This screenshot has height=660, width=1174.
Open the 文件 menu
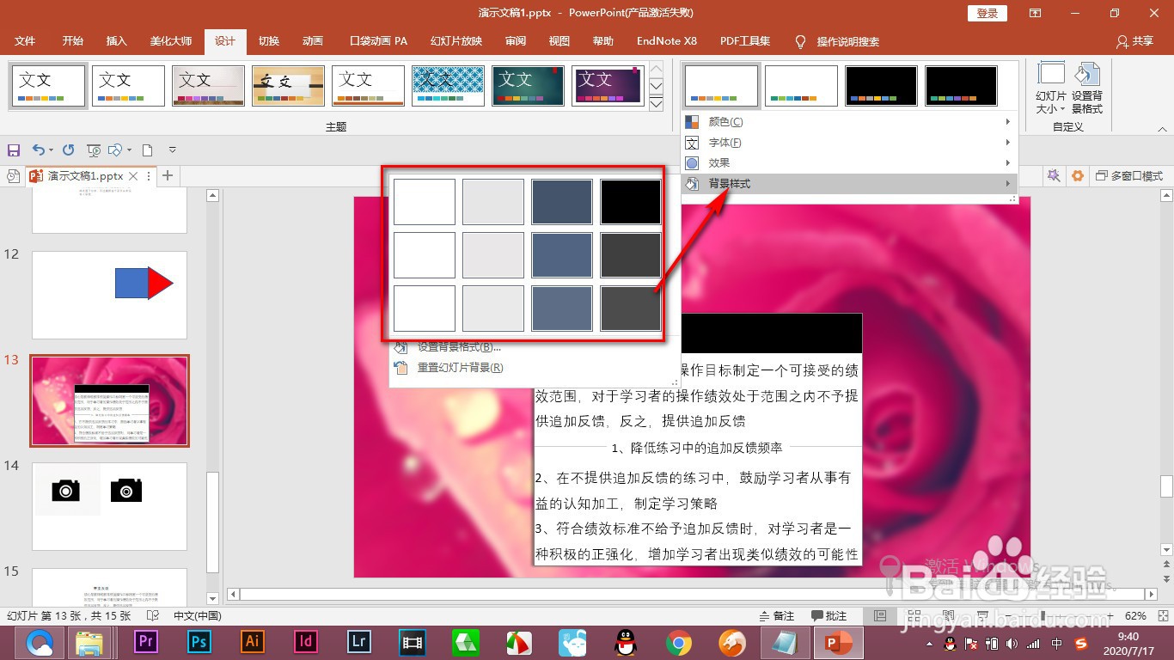[x=26, y=41]
